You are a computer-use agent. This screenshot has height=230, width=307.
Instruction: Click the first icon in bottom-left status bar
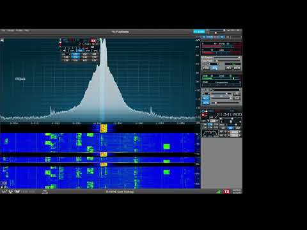[4, 192]
